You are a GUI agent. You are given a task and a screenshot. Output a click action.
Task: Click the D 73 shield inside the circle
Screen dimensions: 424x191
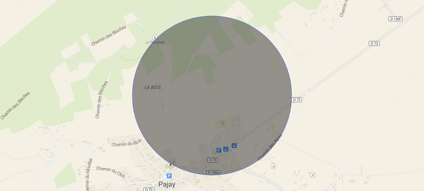pyautogui.click(x=213, y=160)
